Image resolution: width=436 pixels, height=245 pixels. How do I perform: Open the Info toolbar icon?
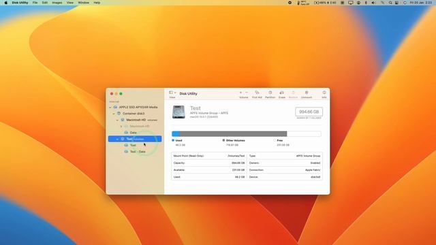[324, 93]
